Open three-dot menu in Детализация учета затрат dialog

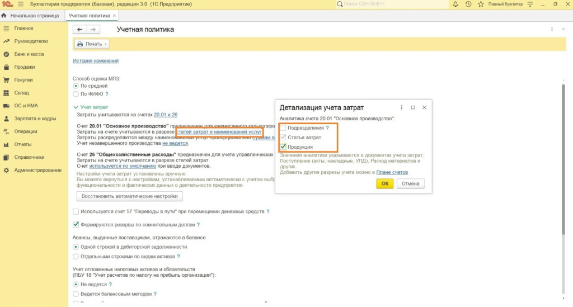pos(402,107)
